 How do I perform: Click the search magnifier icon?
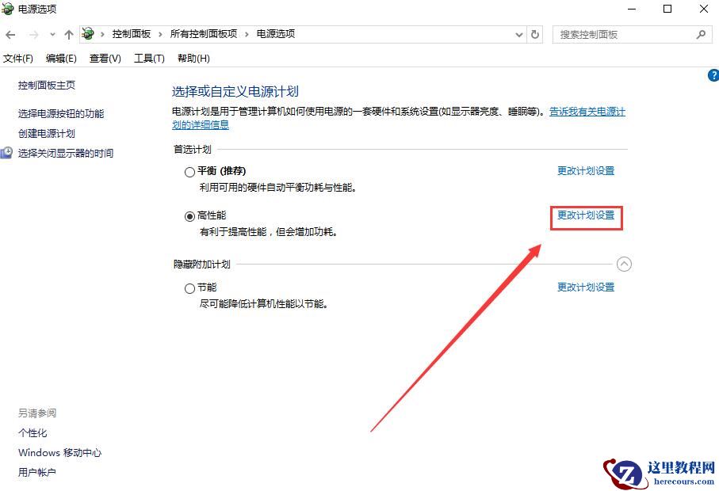click(x=701, y=34)
